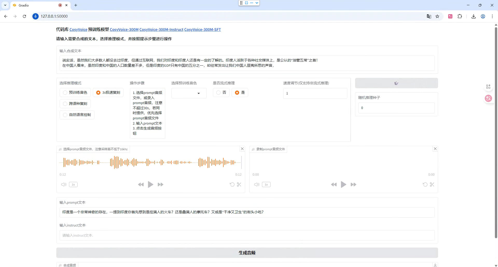498x267 pixels.
Task: Toggle volume for uploaded prompt audio
Action: coord(64,184)
